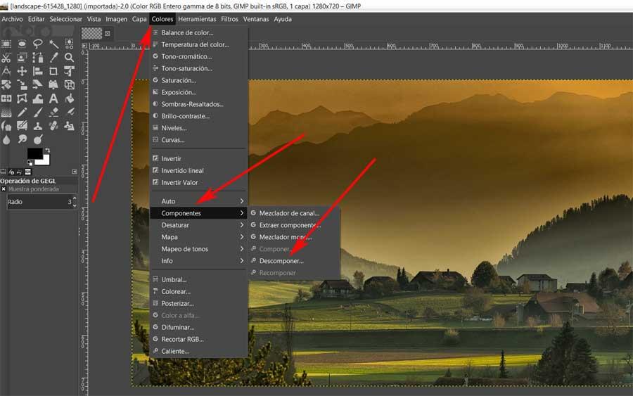Select the Color Picker eyedropper tool

pyautogui.click(x=53, y=57)
